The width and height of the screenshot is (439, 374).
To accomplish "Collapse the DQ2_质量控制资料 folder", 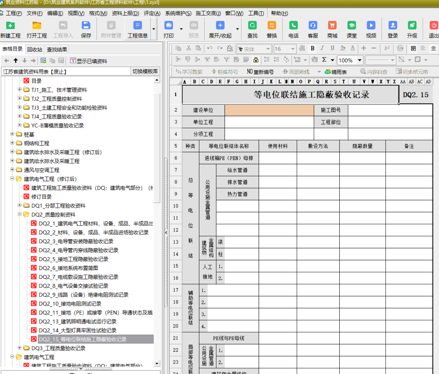I will 19,214.
